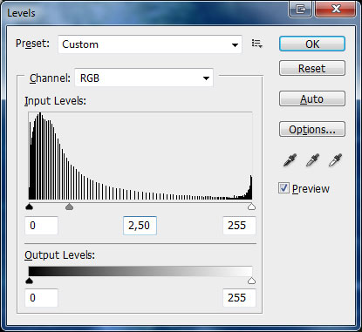362x332 pixels.
Task: Click the window restore icon in title bar
Action: [301, 10]
